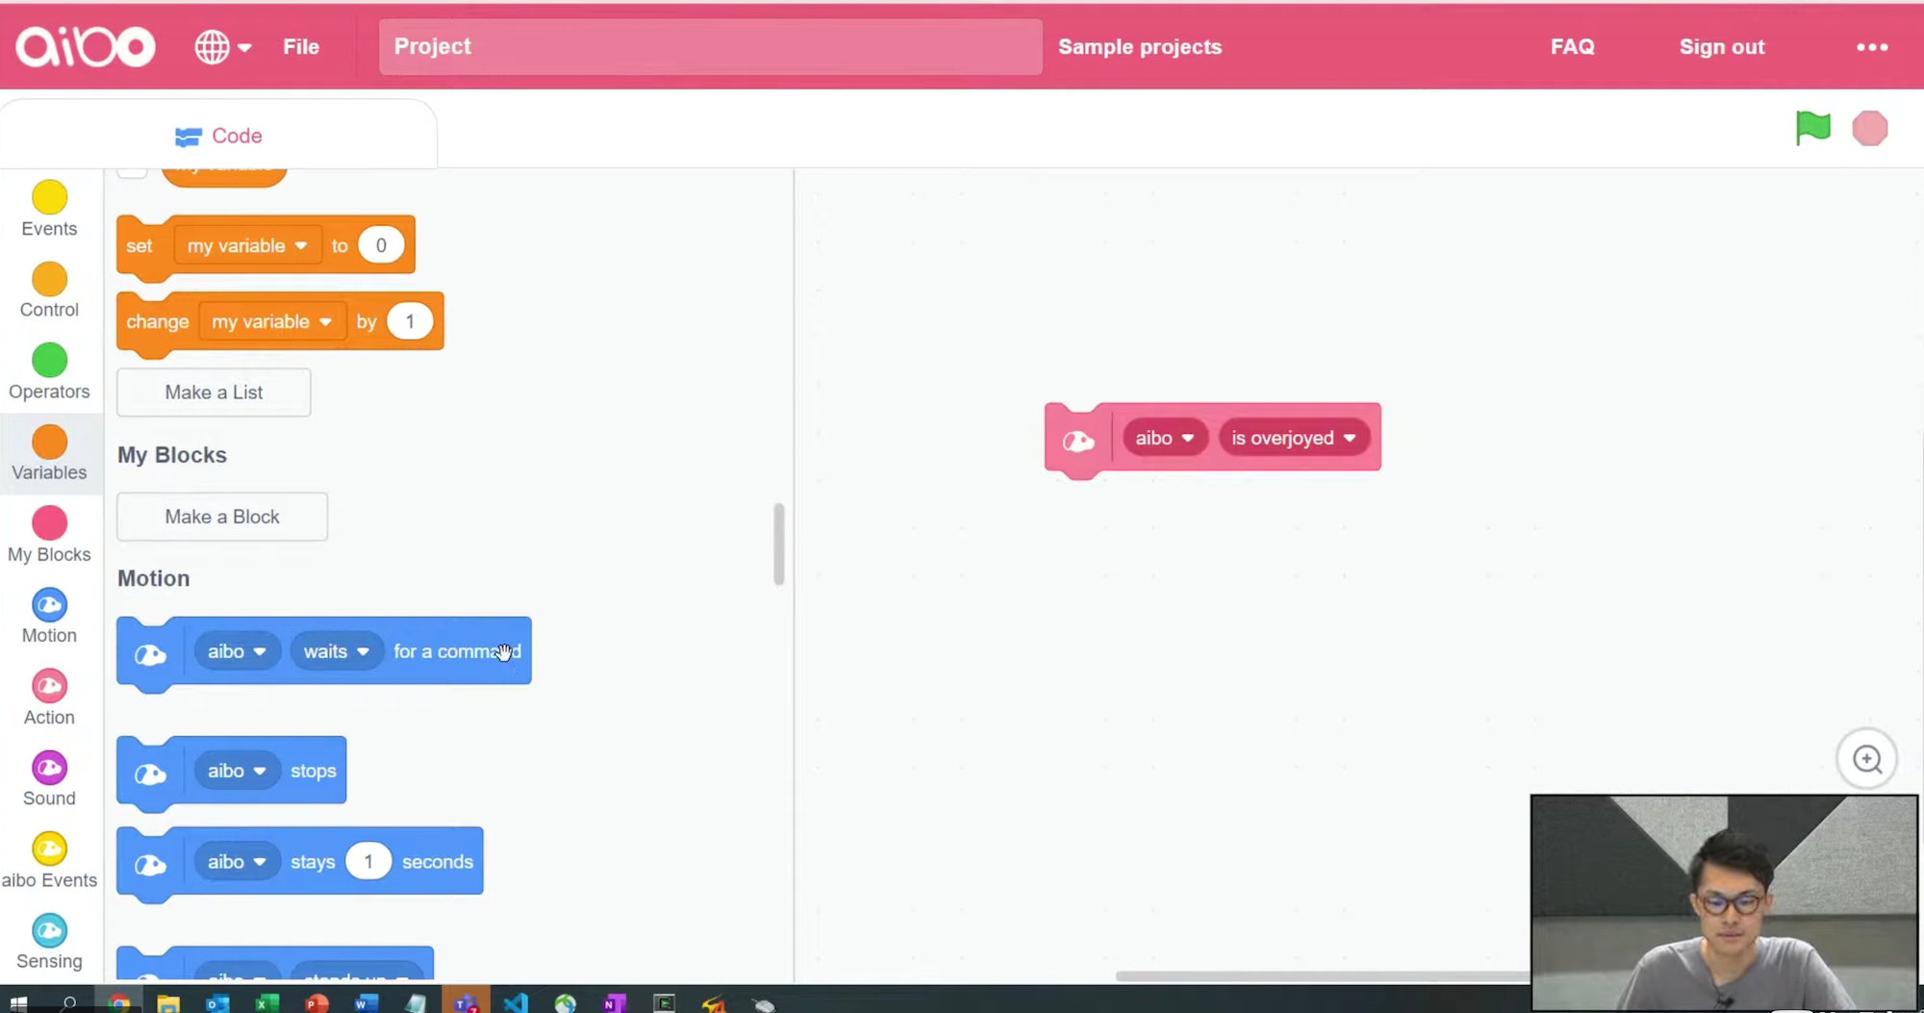
Task: Select the Variables category
Action: click(49, 453)
